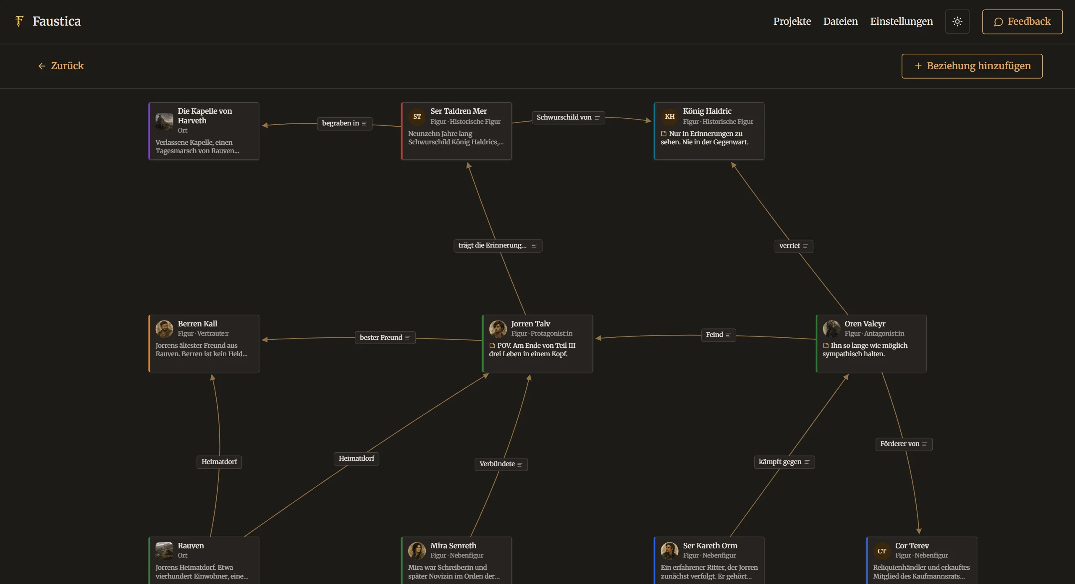
Task: Click the CT avatar of Cor Terev
Action: coord(882,551)
